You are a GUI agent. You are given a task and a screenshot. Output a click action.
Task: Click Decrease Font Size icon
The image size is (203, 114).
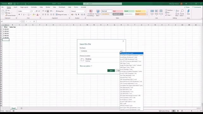[39, 11]
